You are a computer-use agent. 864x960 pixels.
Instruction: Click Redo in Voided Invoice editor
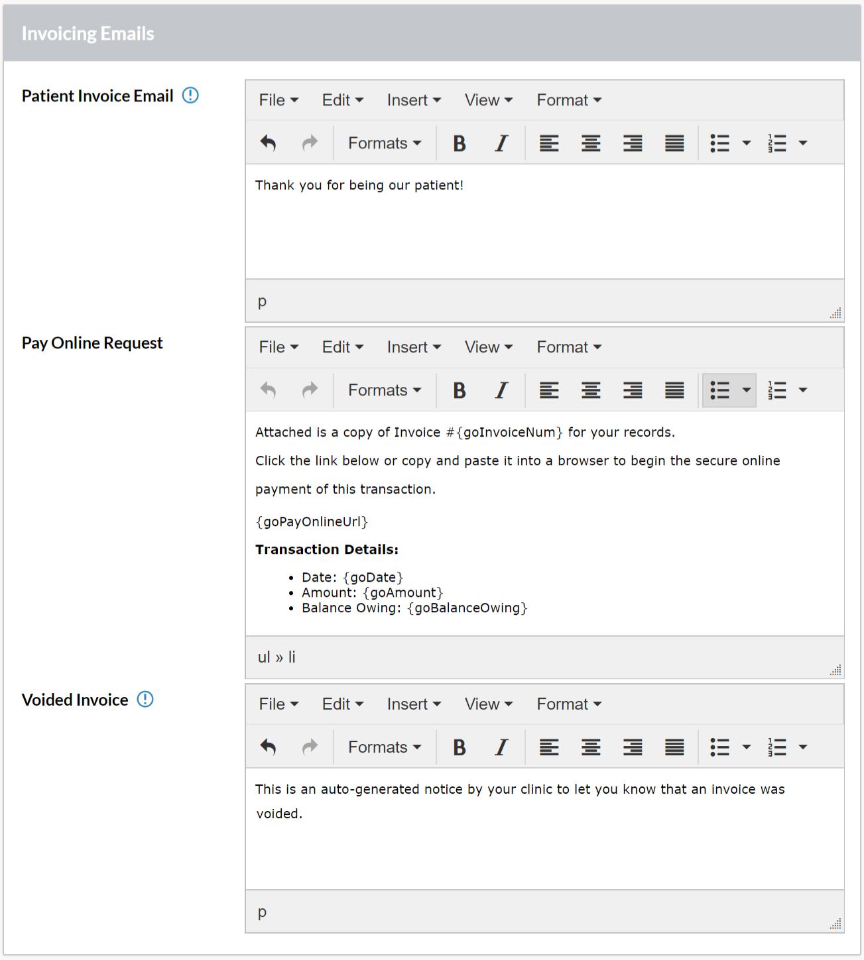coord(310,747)
